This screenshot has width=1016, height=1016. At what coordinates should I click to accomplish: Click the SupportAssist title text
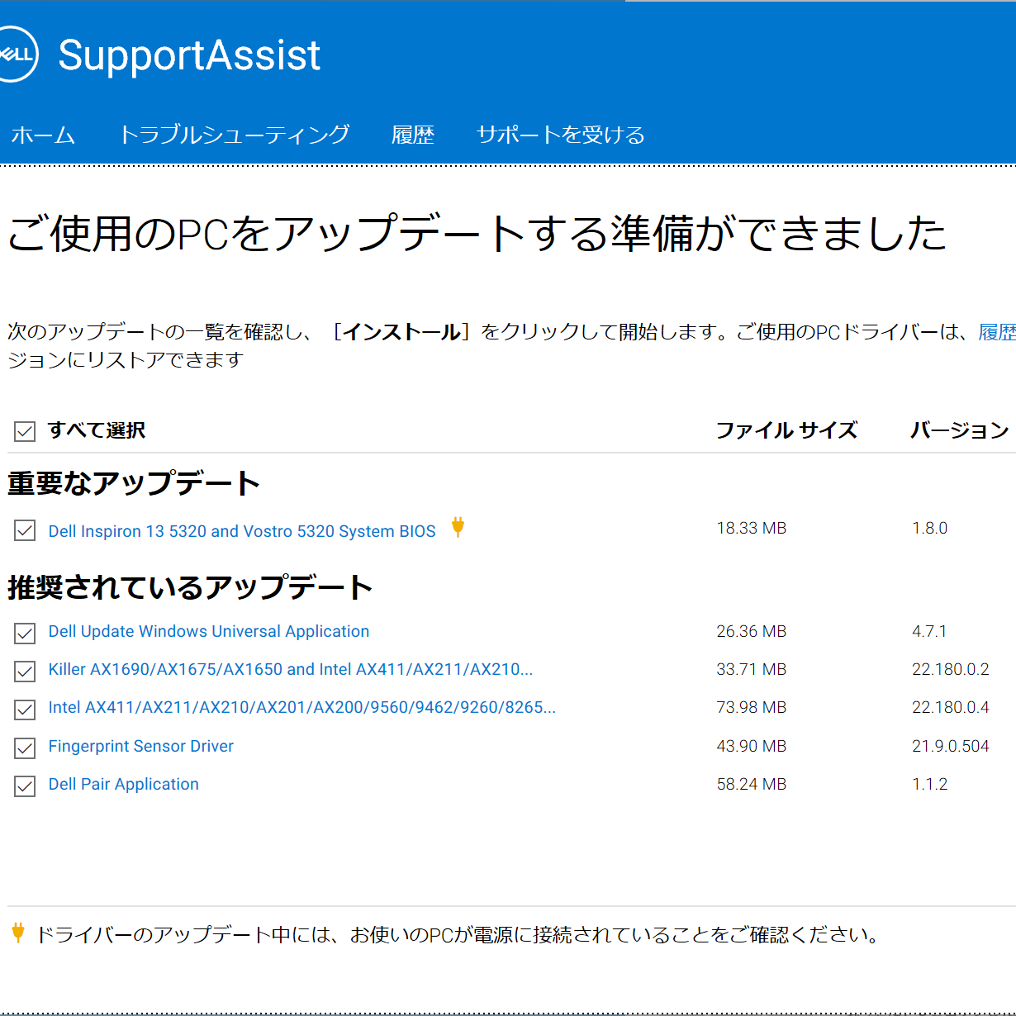pos(189,55)
